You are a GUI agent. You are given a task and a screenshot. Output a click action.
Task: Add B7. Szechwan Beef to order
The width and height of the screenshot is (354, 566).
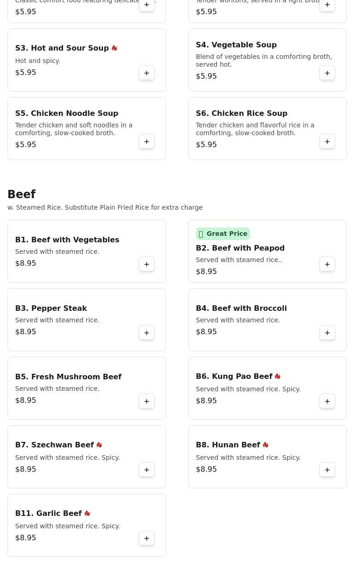147,470
